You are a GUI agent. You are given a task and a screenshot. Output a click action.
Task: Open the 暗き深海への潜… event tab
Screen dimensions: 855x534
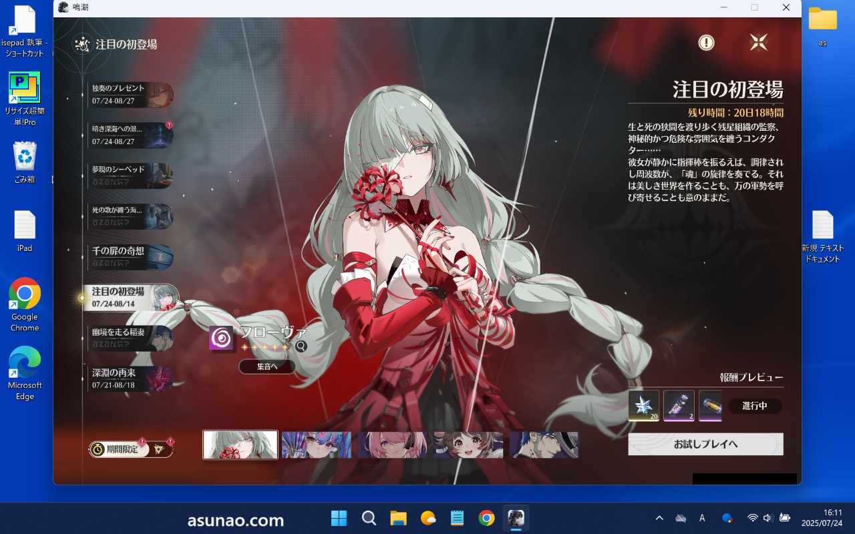(x=130, y=136)
